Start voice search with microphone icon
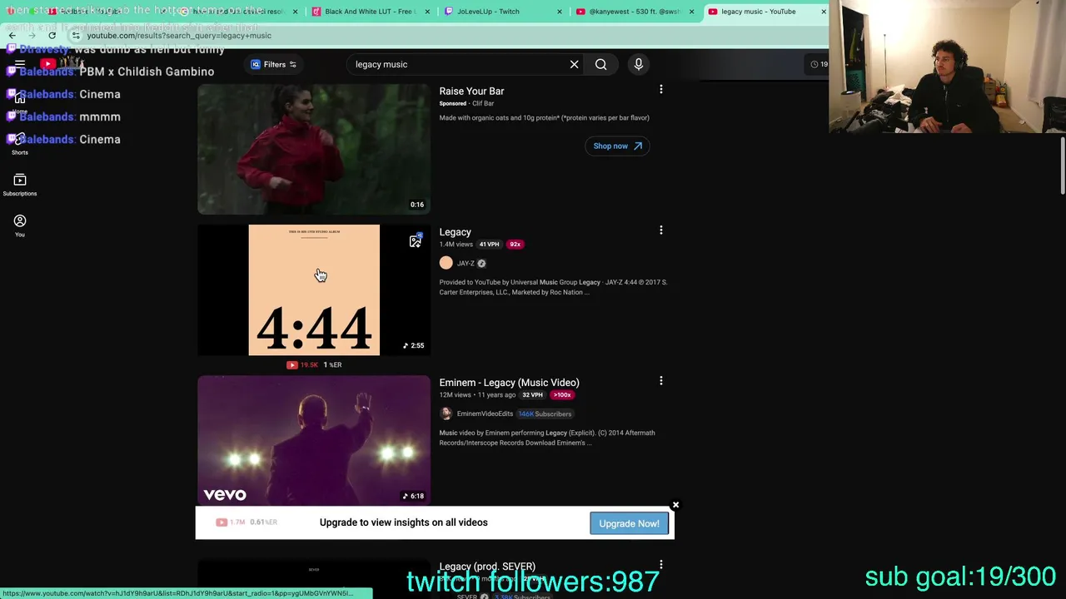The image size is (1066, 599). pyautogui.click(x=639, y=64)
